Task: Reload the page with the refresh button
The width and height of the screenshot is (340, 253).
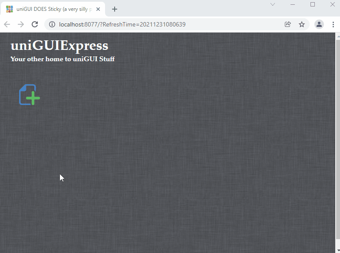Action: [x=35, y=24]
